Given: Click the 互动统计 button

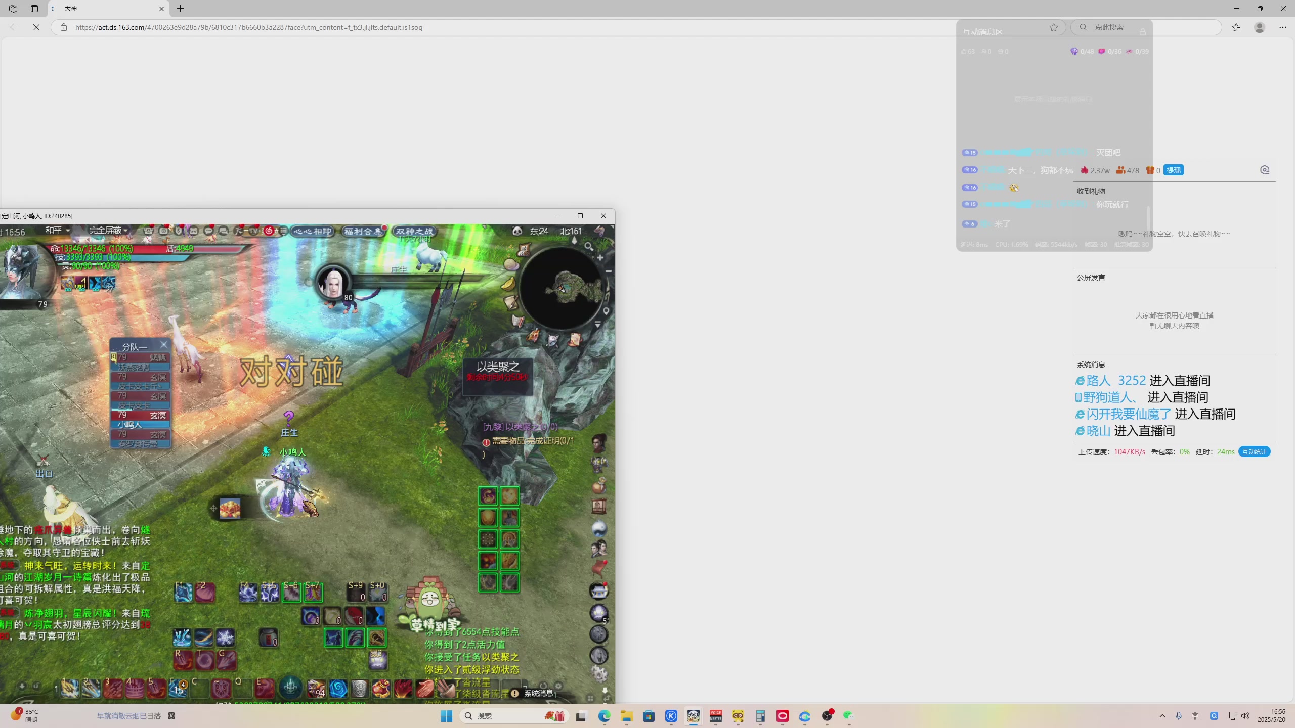Looking at the screenshot, I should (1255, 452).
